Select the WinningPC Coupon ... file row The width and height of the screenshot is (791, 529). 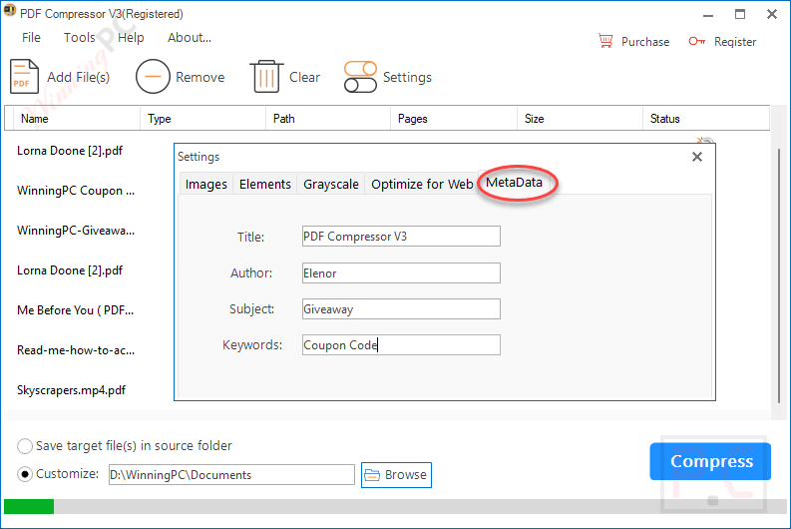(x=76, y=191)
